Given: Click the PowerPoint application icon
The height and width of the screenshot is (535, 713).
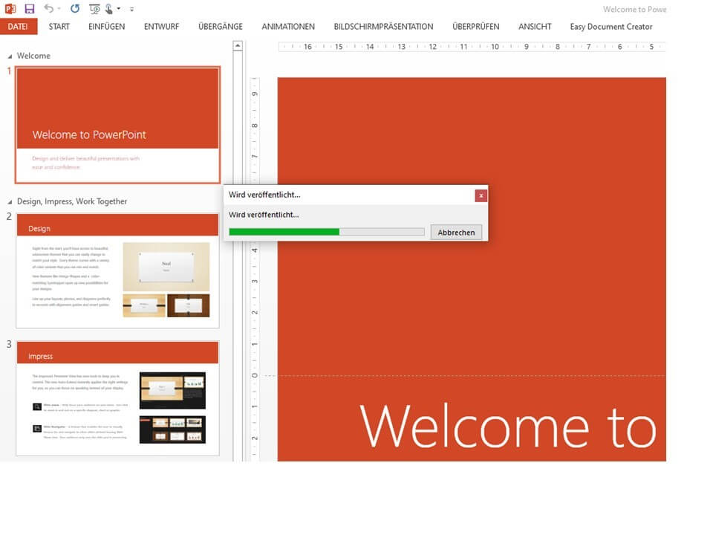Looking at the screenshot, I should click(x=10, y=9).
